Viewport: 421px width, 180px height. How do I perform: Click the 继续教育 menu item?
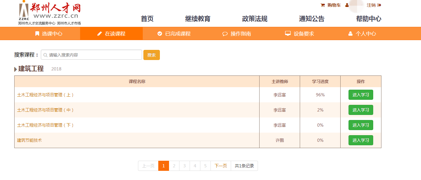click(x=198, y=19)
